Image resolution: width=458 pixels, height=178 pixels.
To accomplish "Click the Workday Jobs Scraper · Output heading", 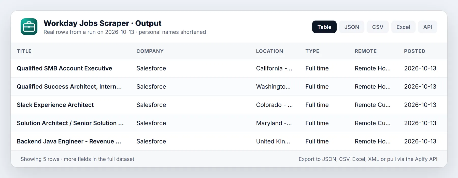I will pyautogui.click(x=103, y=23).
